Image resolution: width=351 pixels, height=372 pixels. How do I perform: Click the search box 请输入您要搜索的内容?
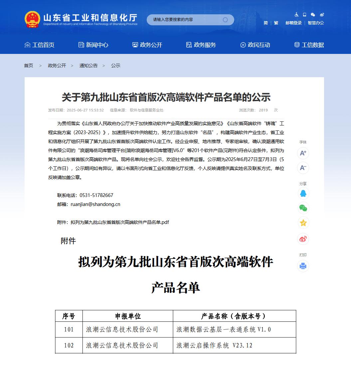pyautogui.click(x=190, y=20)
